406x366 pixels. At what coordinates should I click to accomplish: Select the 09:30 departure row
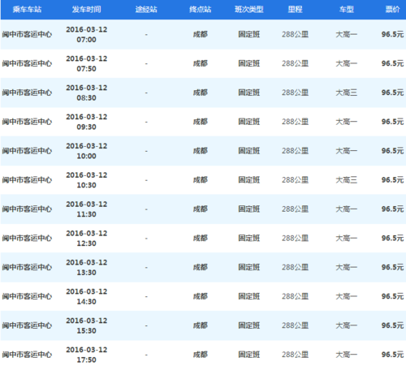[203, 122]
